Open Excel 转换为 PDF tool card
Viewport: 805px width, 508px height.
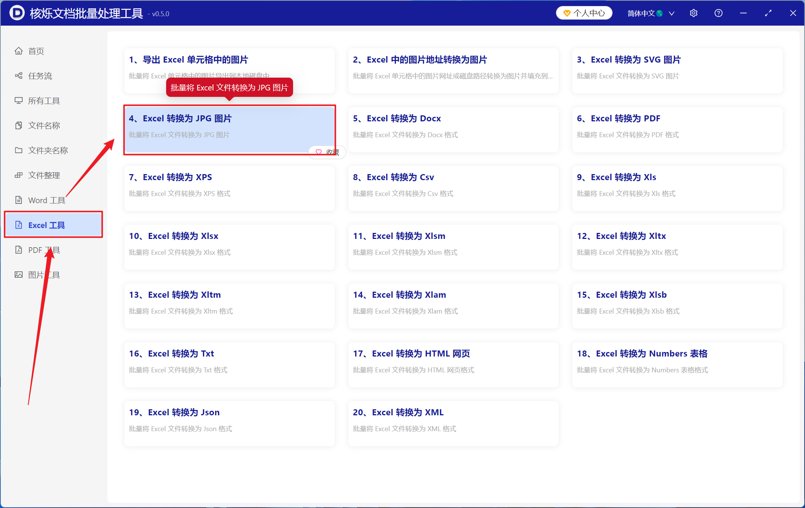[x=677, y=130]
